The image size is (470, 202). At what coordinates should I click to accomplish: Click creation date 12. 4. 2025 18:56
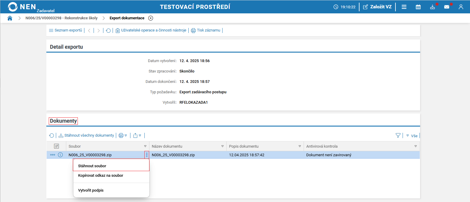pyautogui.click(x=195, y=61)
